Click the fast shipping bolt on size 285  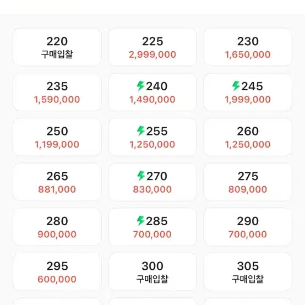pyautogui.click(x=140, y=221)
